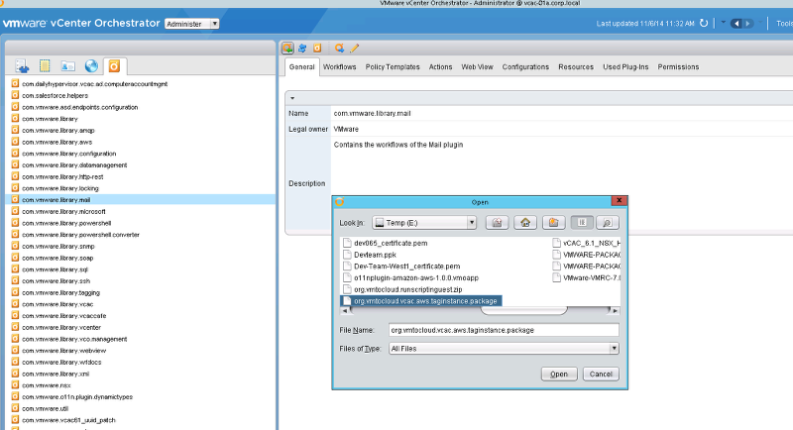Switch to the Resources tab
793x430 pixels.
click(576, 66)
